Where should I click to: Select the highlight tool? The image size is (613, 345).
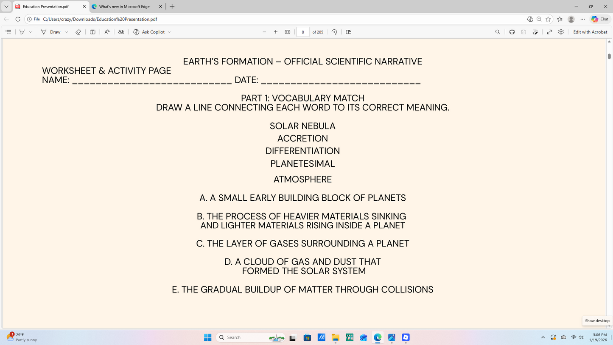tap(22, 32)
